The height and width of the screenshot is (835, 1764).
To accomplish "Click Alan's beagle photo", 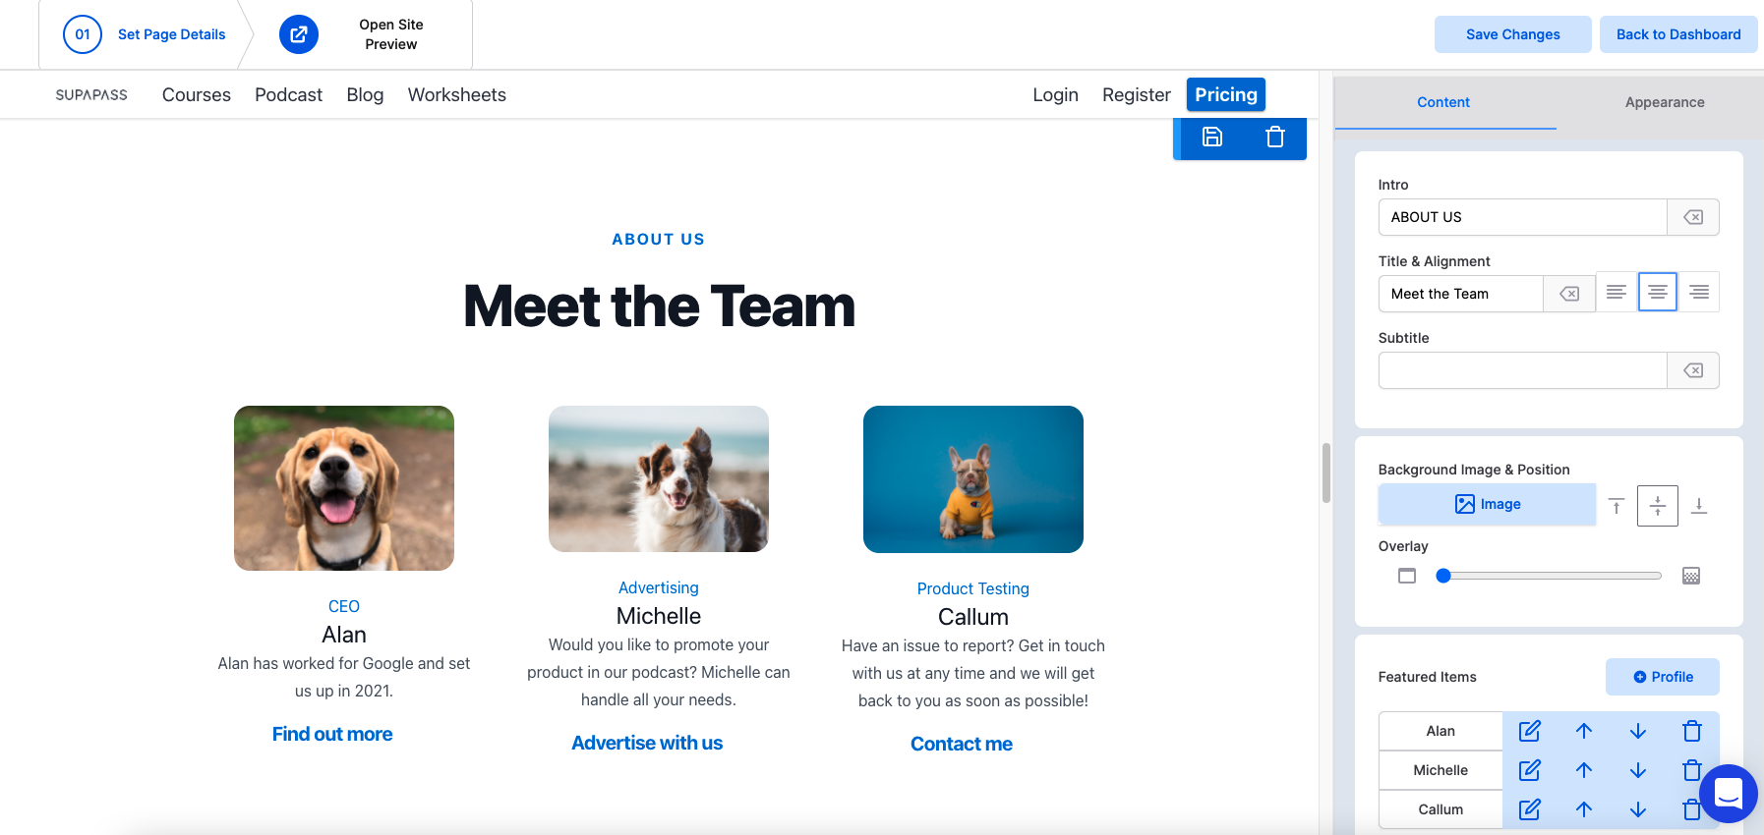I will click(x=344, y=488).
